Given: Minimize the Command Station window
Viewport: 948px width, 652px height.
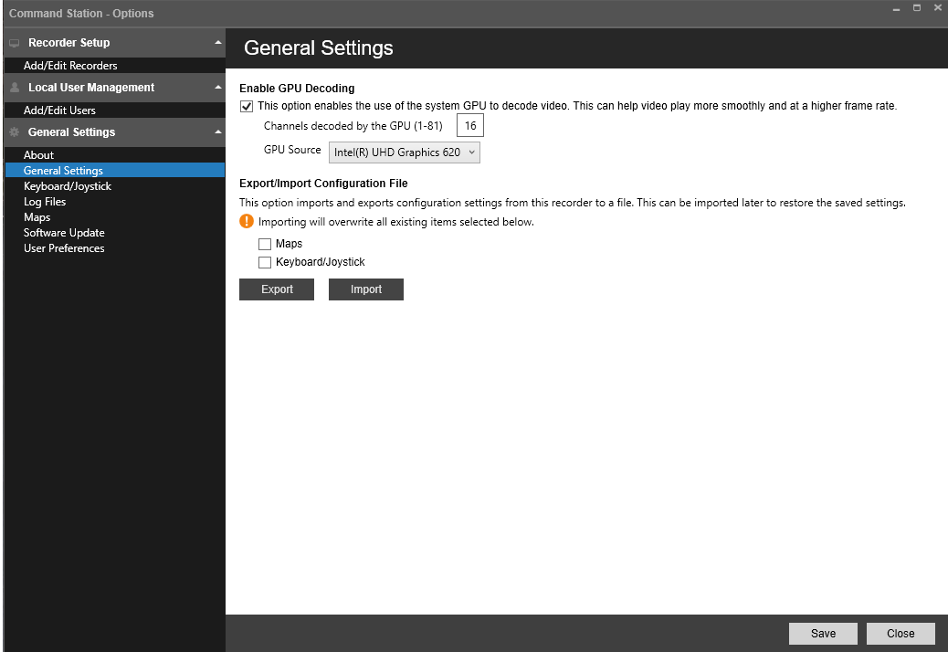Looking at the screenshot, I should pos(896,8).
